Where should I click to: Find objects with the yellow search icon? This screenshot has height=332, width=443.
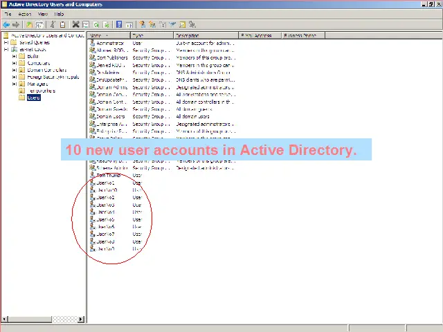[183, 25]
